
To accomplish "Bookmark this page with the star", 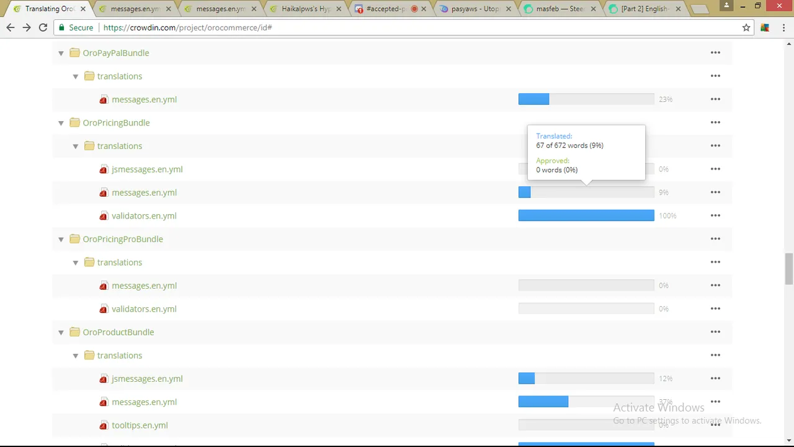I will [x=746, y=27].
